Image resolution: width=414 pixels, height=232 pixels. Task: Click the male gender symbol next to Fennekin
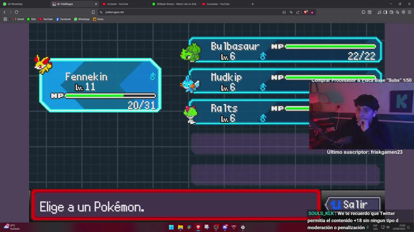point(153,76)
